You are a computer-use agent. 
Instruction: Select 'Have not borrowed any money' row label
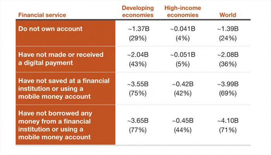pyautogui.click(x=55, y=125)
